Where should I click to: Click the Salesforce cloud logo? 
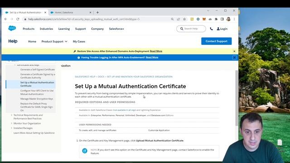coord(12,28)
